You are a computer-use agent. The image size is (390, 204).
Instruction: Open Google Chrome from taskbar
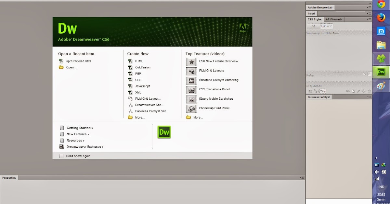[x=381, y=5]
